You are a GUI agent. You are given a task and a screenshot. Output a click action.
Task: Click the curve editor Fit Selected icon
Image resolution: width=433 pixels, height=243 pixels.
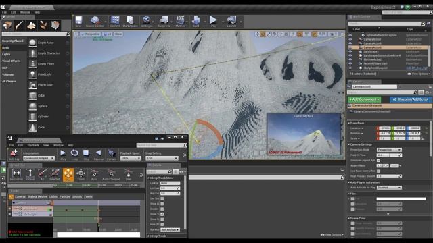(x=54, y=175)
